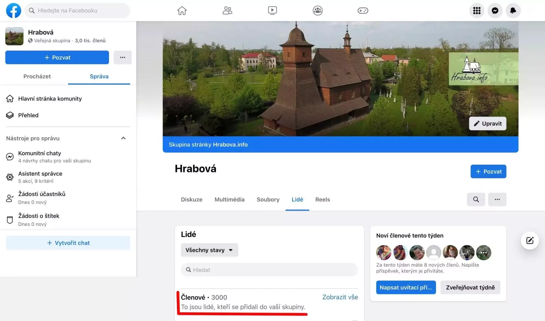Select the Diskuze tab
545x321 pixels.
click(192, 199)
